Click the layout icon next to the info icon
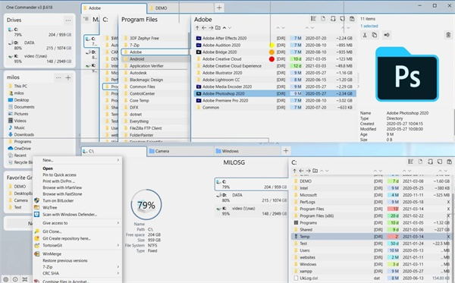Screen dimensions: 455x283 (x=25, y=279)
